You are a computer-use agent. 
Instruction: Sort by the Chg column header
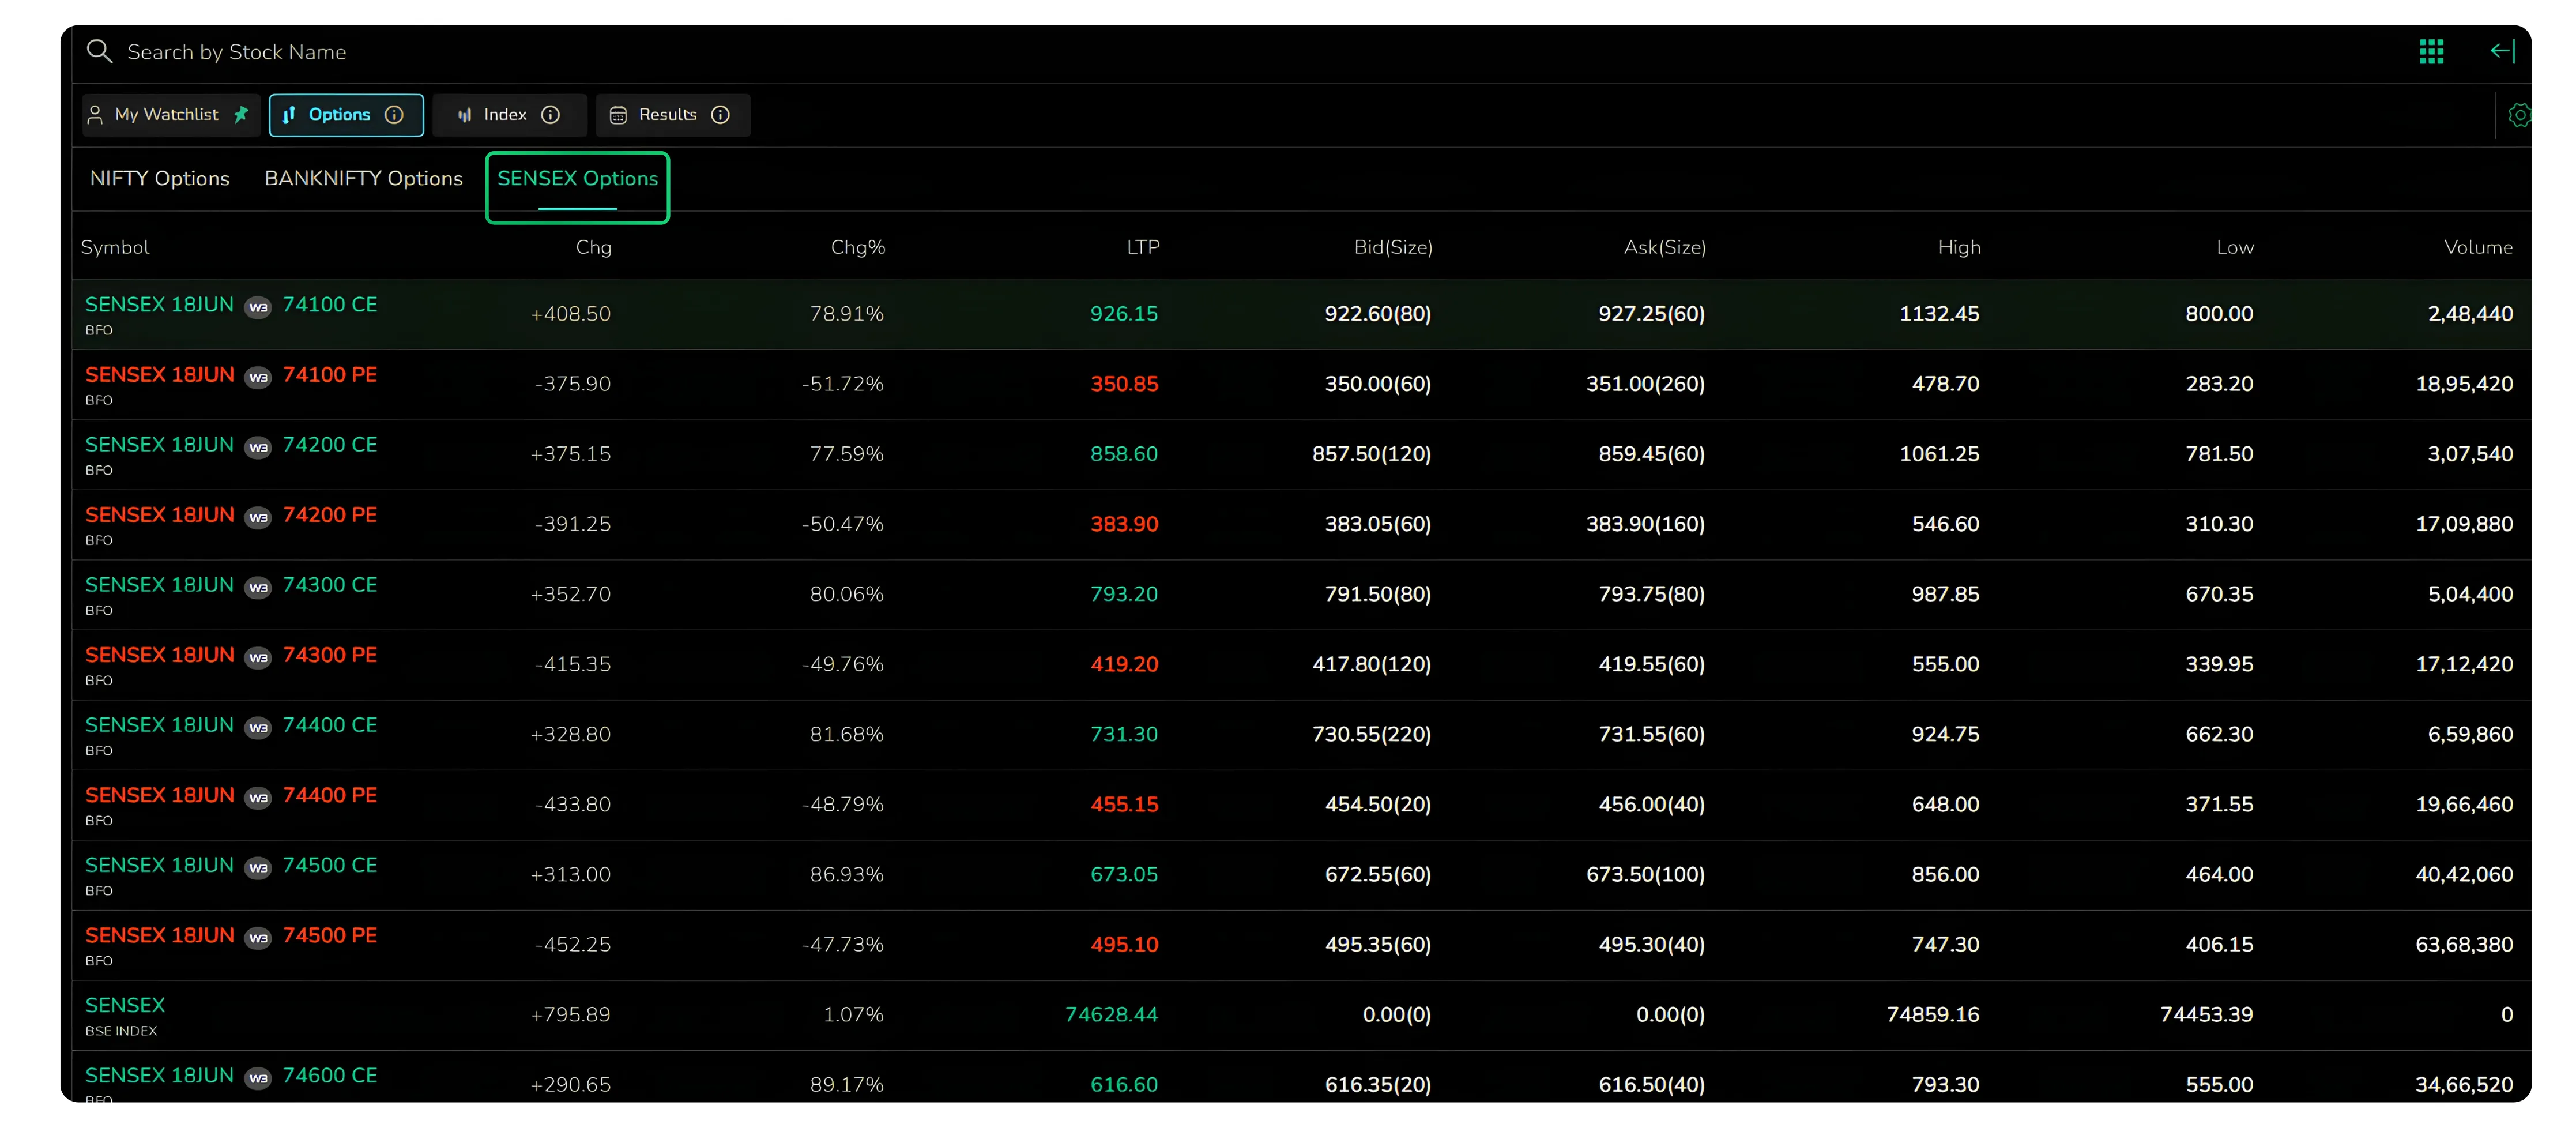[593, 247]
